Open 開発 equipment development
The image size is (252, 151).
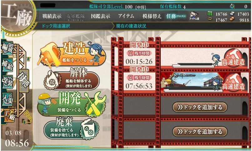pos(72,104)
